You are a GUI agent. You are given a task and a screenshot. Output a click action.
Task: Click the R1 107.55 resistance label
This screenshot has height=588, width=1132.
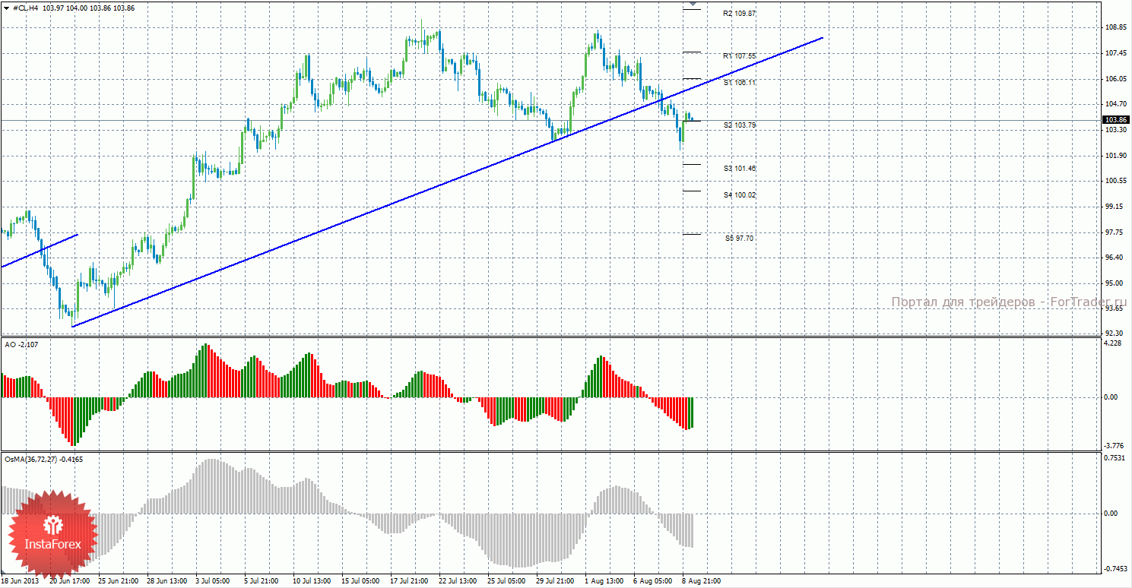[739, 56]
